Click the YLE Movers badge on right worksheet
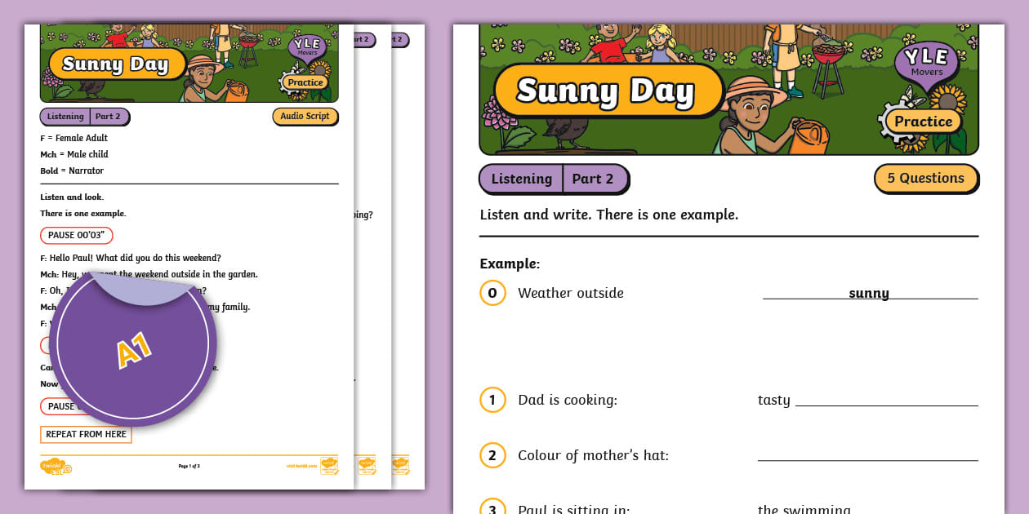 tap(926, 62)
